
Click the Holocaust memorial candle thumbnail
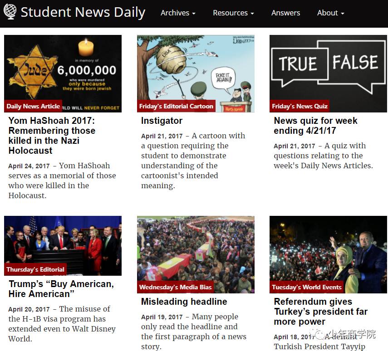click(x=63, y=74)
